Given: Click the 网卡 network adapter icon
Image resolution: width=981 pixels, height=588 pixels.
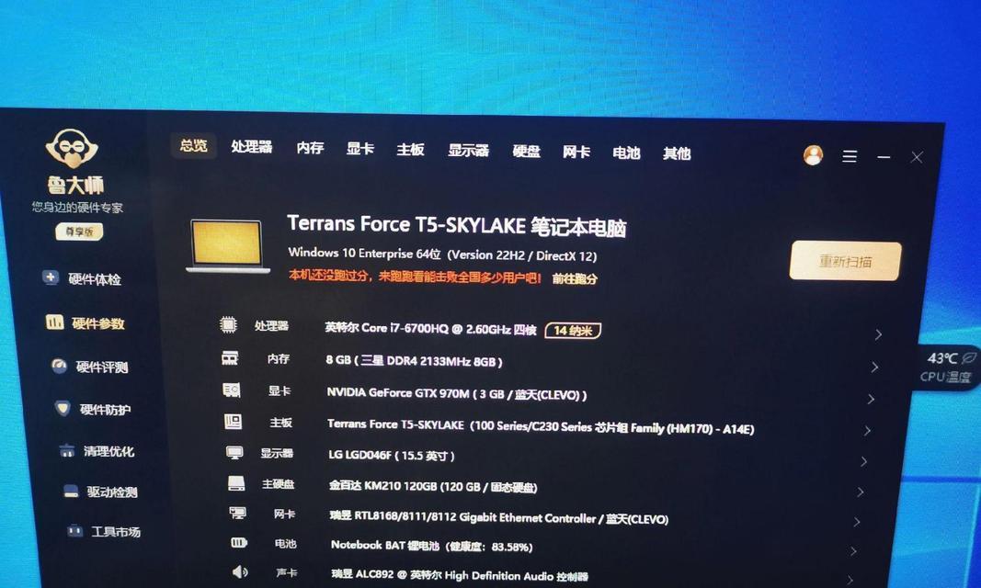Looking at the screenshot, I should (237, 513).
